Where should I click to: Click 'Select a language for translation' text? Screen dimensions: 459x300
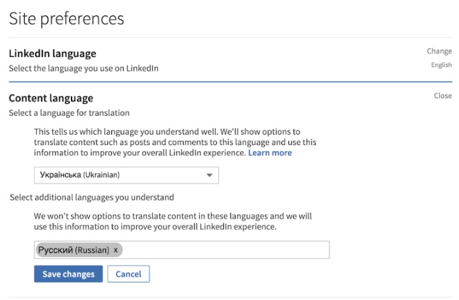pyautogui.click(x=69, y=113)
